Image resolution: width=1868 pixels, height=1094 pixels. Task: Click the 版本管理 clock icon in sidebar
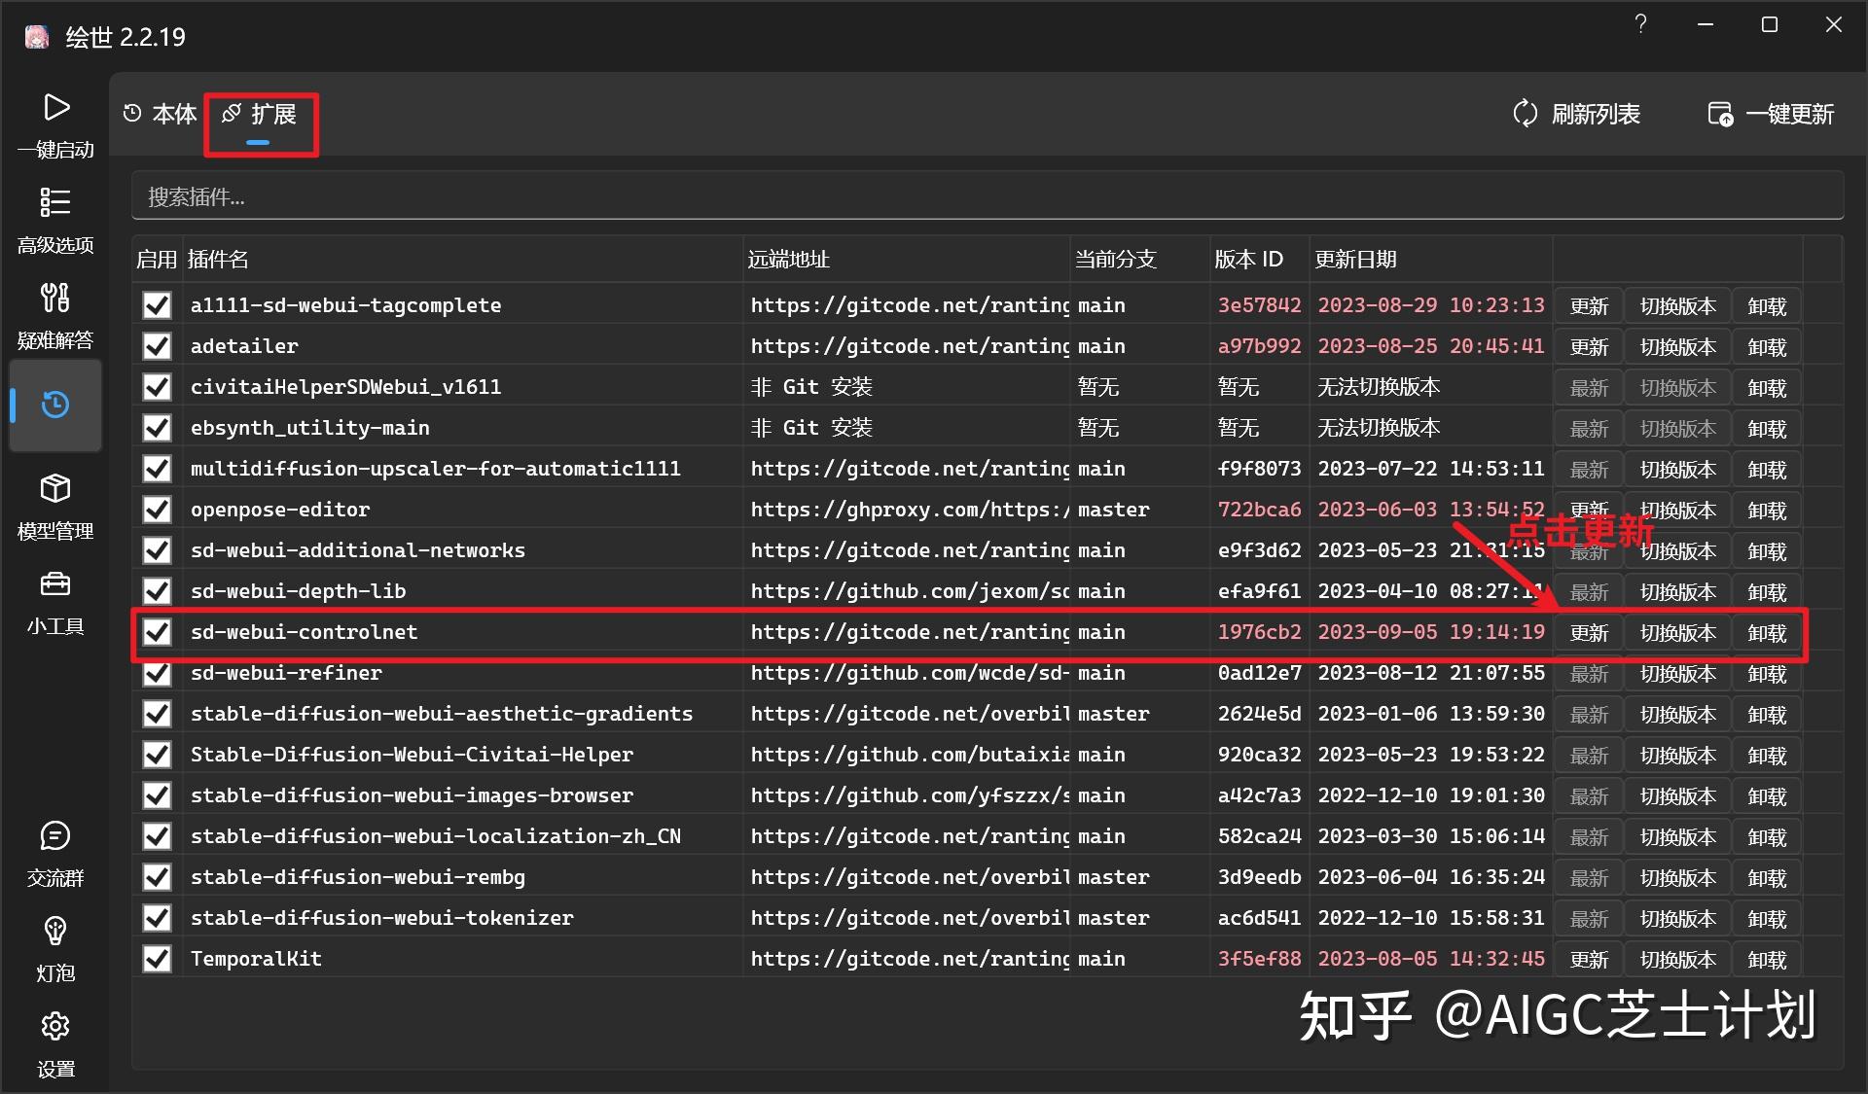55,406
